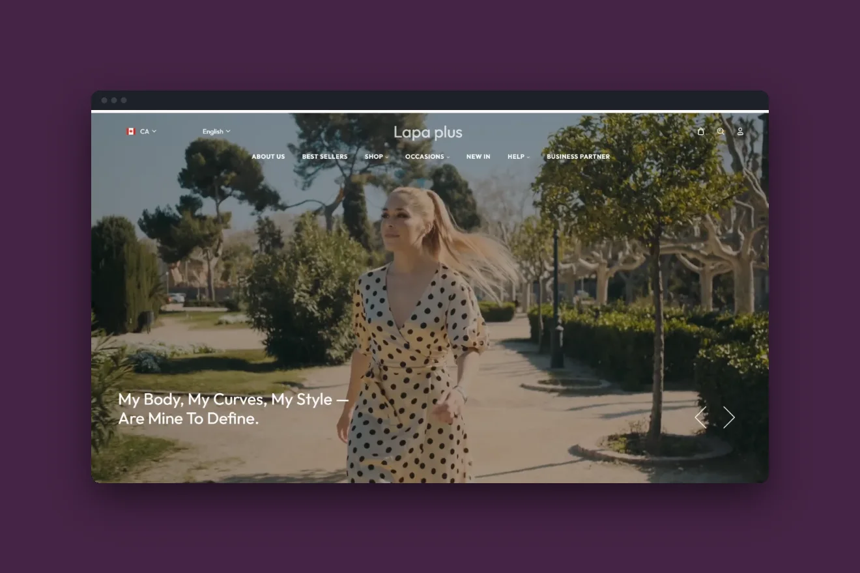Open the user account icon
Image resolution: width=860 pixels, height=573 pixels.
(x=740, y=131)
